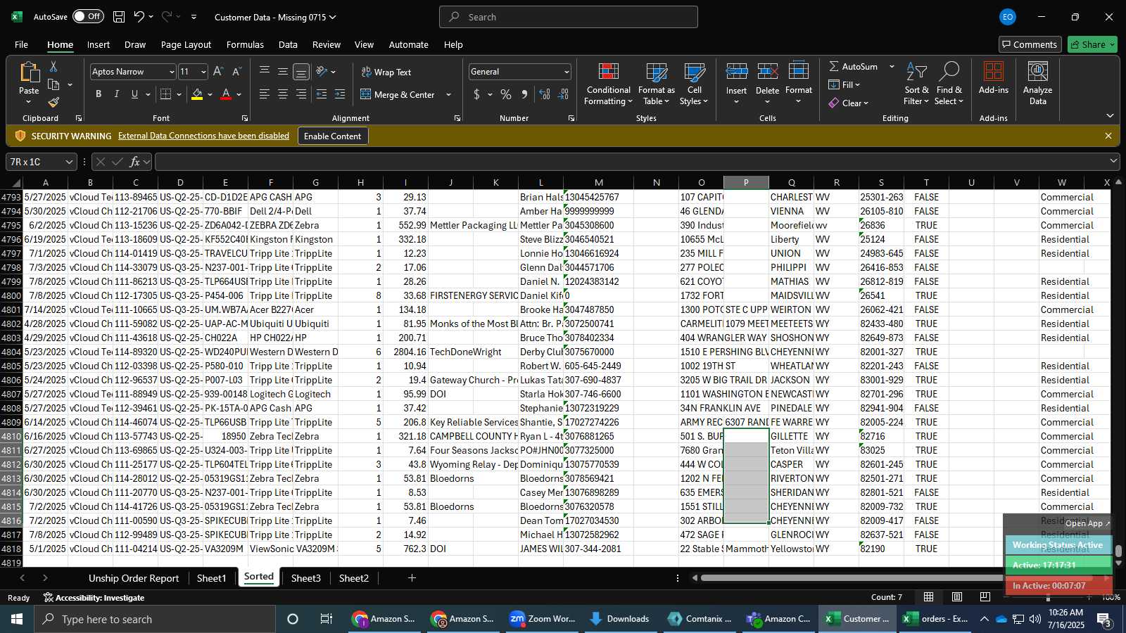Click the Format Painter brush icon

pos(53,103)
